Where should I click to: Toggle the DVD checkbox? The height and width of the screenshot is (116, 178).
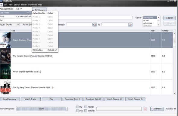(x=77, y=111)
